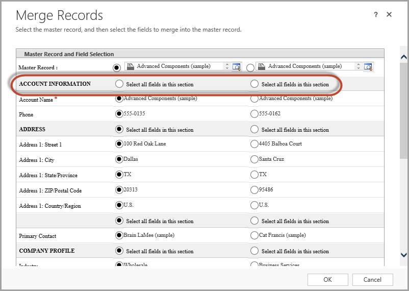The width and height of the screenshot is (409, 291).
Task: Select all Address fields from left record
Action: coord(119,129)
